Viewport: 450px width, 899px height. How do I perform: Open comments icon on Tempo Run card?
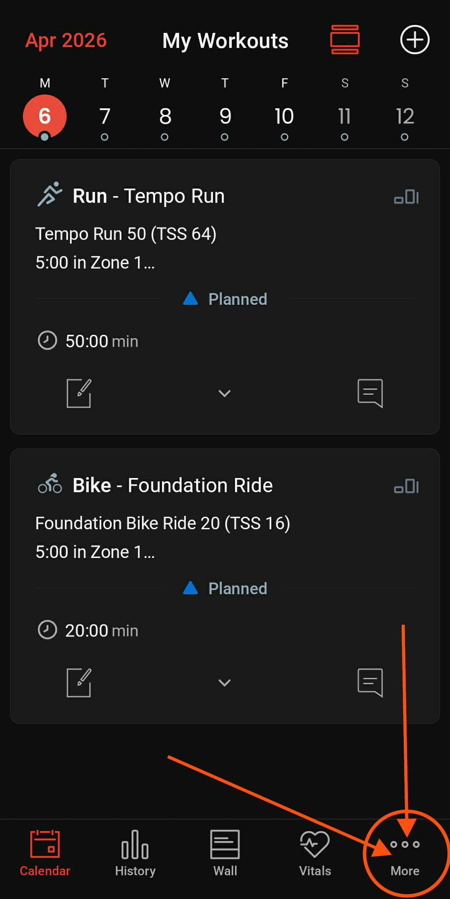[x=370, y=393]
